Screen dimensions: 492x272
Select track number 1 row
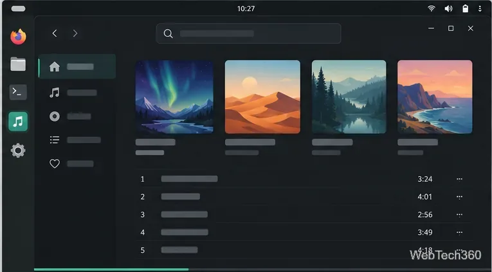tap(304, 179)
